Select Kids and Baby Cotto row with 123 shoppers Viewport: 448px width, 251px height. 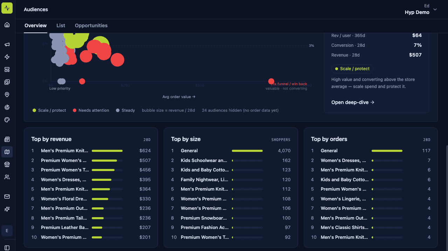tap(230, 170)
